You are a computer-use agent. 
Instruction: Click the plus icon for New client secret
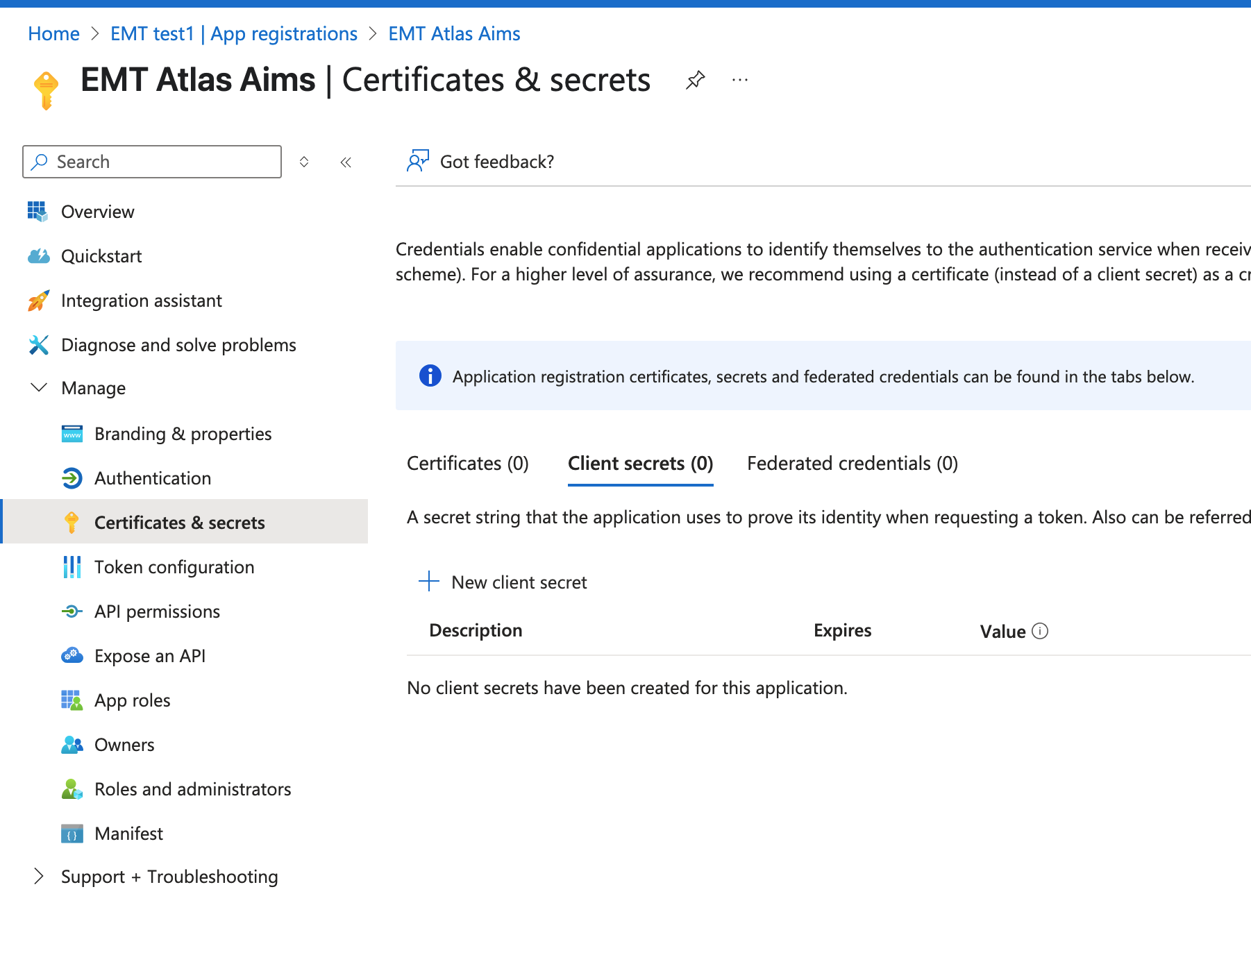click(x=429, y=582)
